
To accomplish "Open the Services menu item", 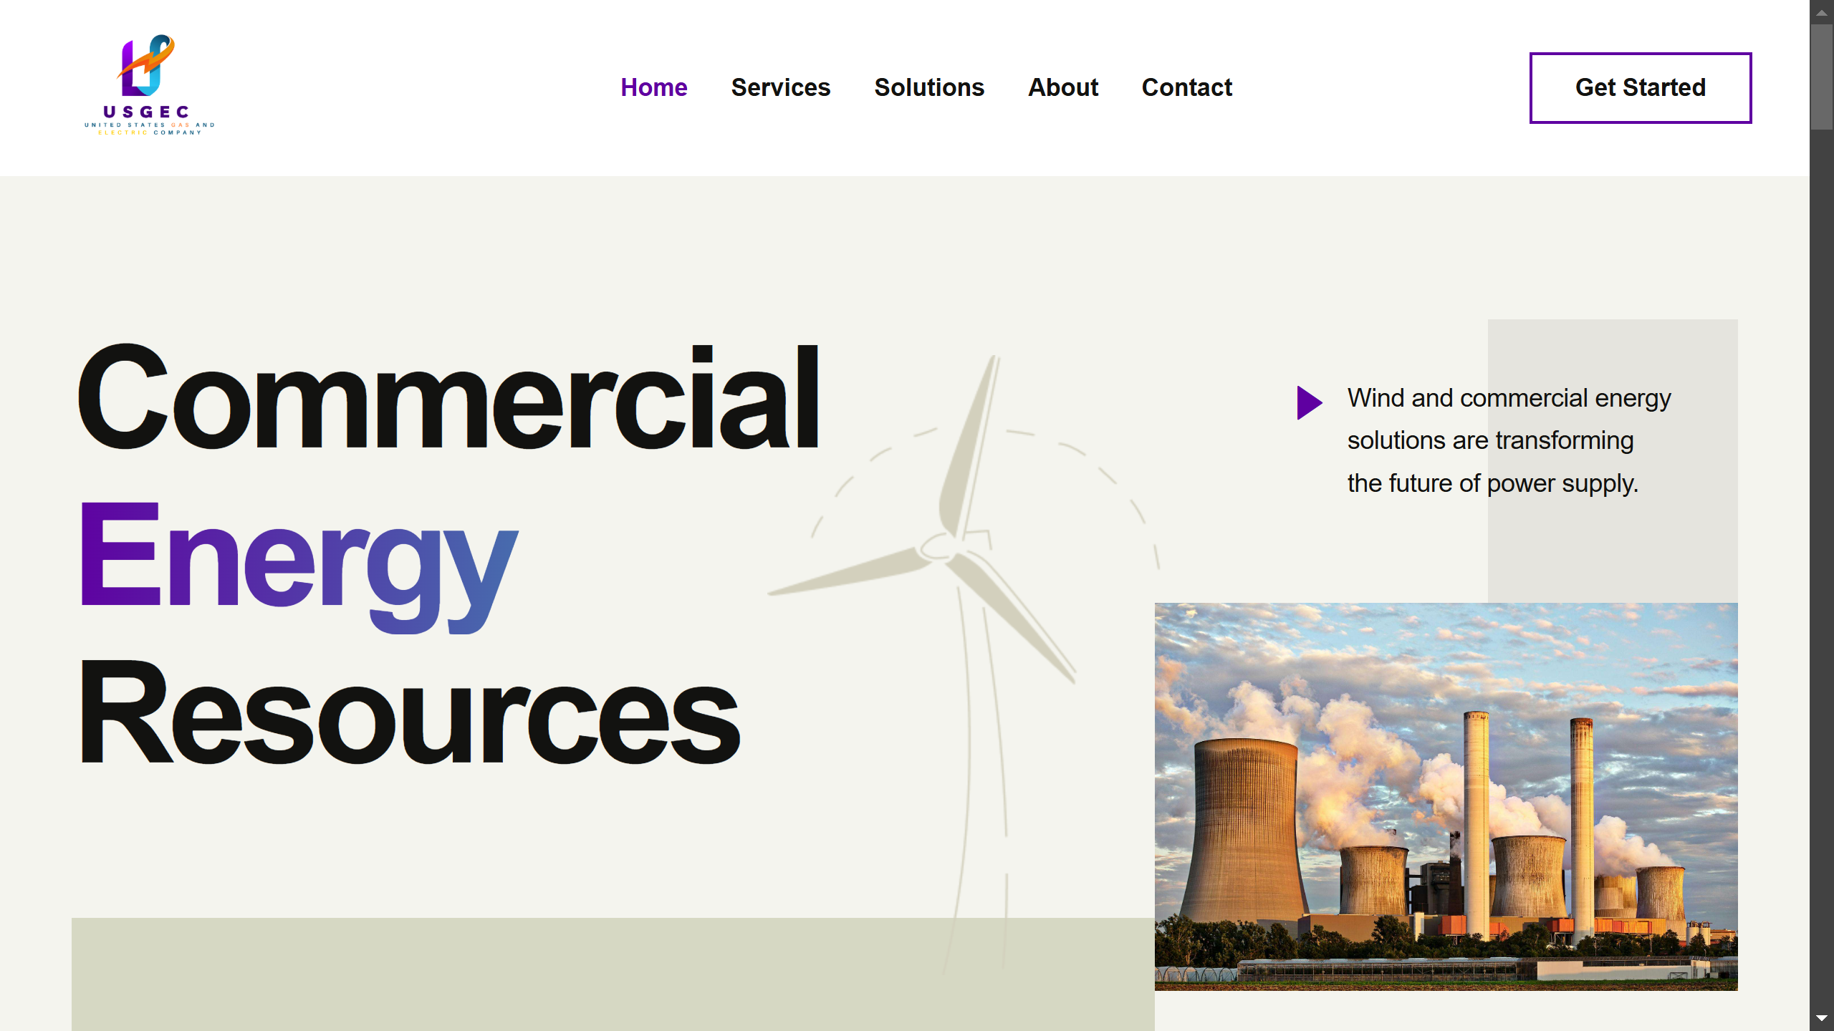I will point(780,87).
